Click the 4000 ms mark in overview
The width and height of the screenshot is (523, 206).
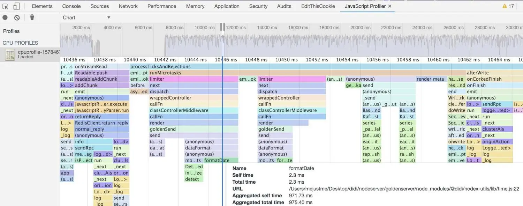(x=112, y=28)
